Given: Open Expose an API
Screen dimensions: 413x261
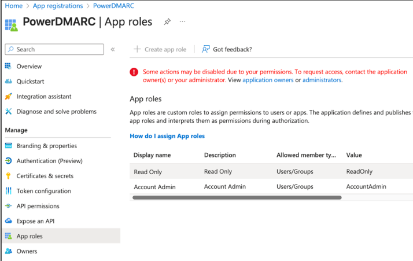Looking at the screenshot, I should (35, 221).
